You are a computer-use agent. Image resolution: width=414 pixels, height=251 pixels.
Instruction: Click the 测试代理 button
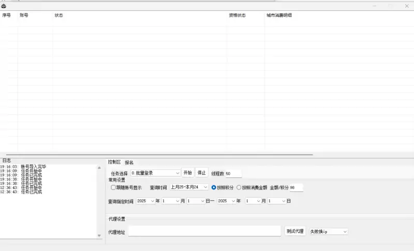pos(295,231)
